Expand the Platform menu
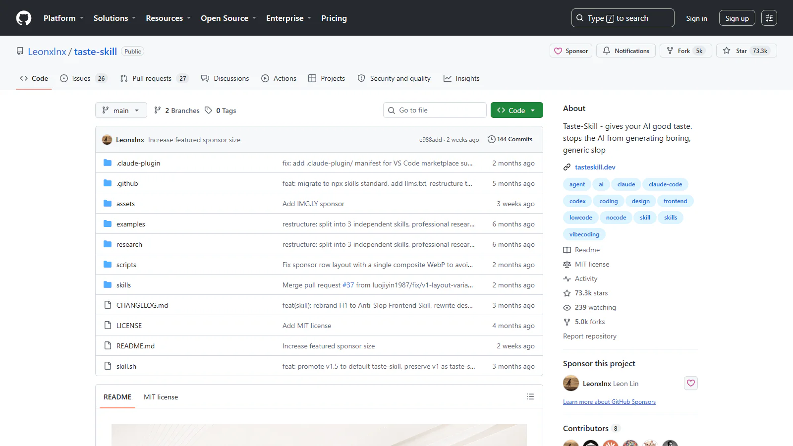 tap(63, 18)
